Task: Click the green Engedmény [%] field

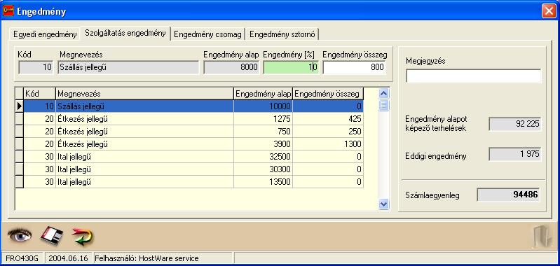Action: click(291, 67)
